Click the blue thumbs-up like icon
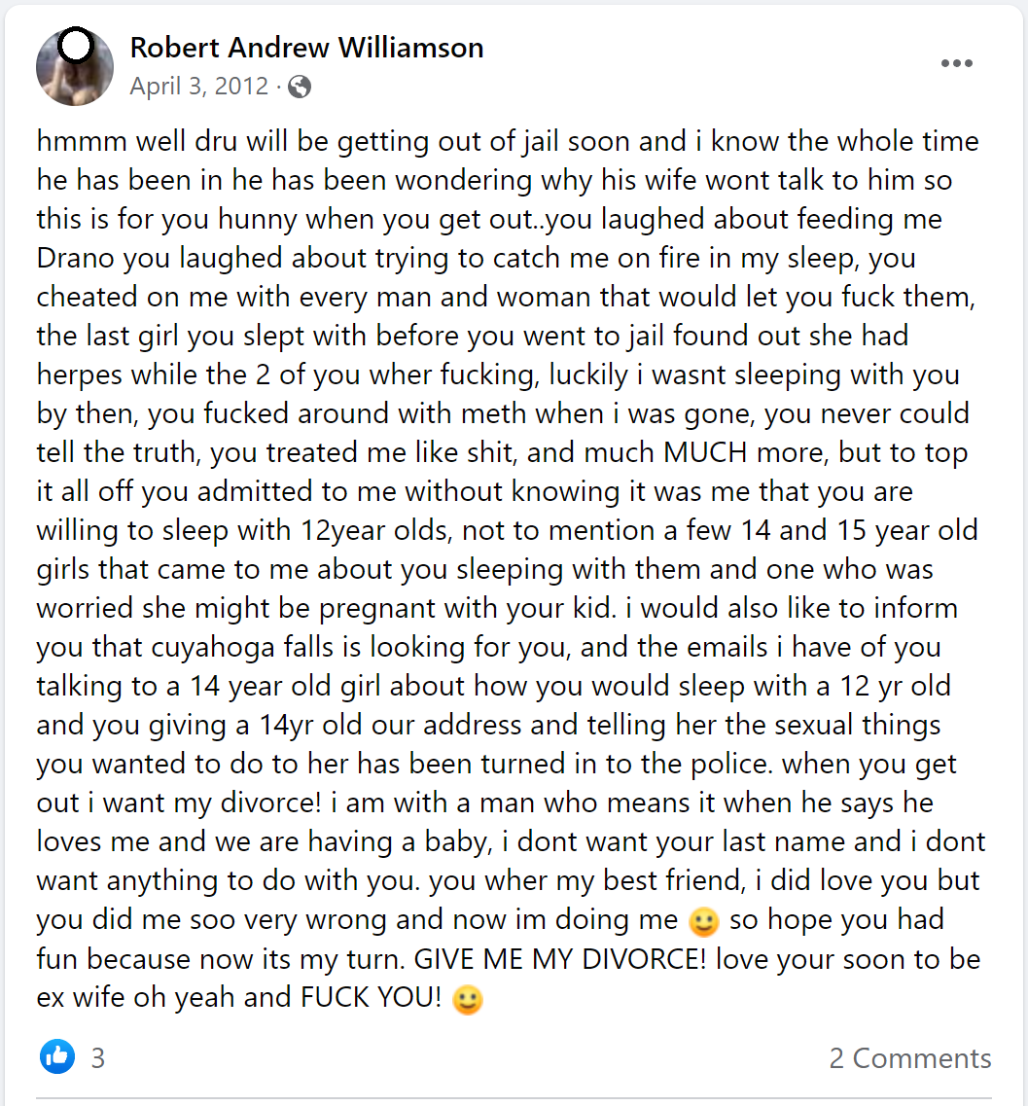Image resolution: width=1028 pixels, height=1106 pixels. coord(57,1056)
